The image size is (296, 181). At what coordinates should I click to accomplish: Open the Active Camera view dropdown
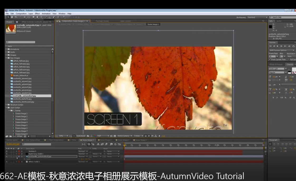pos(125,136)
